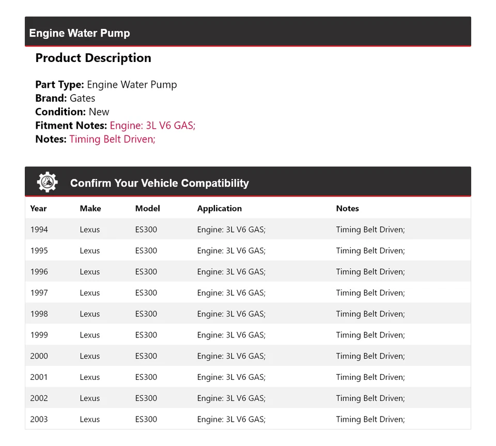Click the 1994 year cell
496x446 pixels.
[x=39, y=229]
